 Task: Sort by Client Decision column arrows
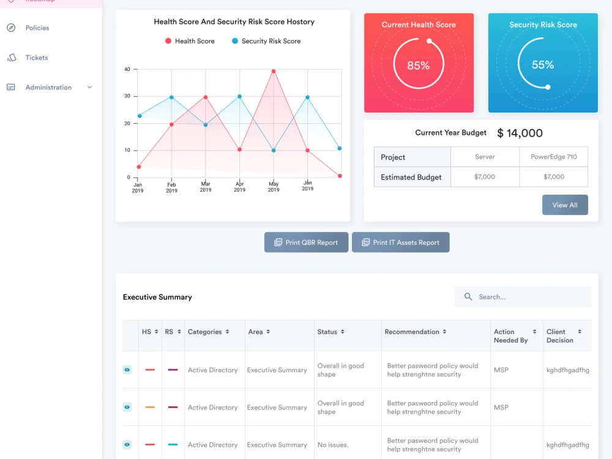click(x=580, y=332)
